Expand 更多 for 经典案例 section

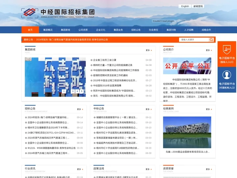click(209, 109)
